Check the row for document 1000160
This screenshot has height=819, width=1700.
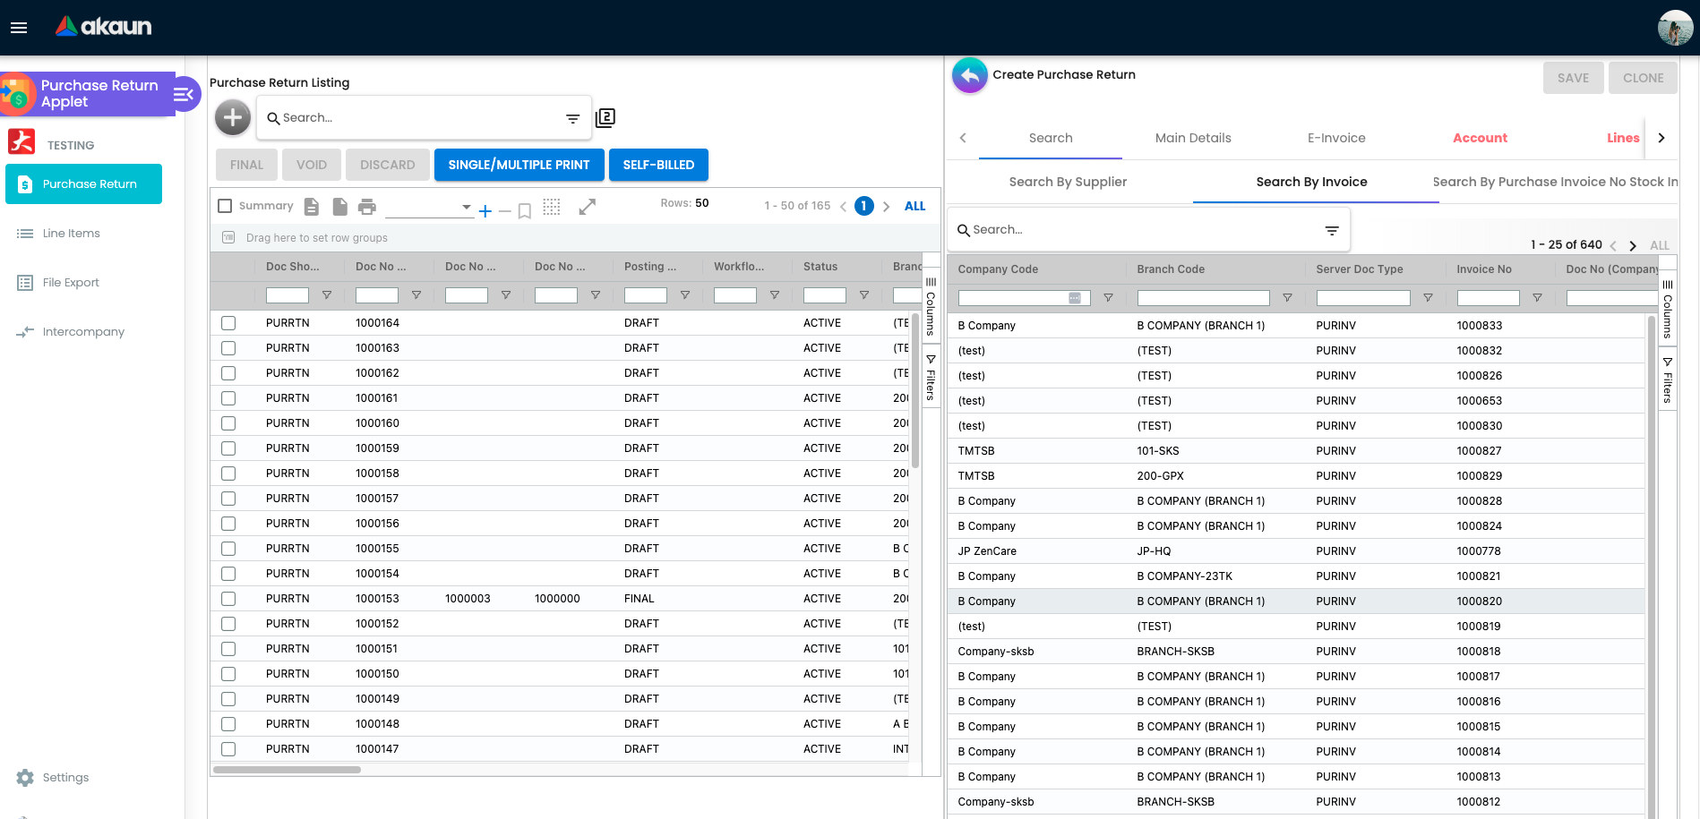228,423
